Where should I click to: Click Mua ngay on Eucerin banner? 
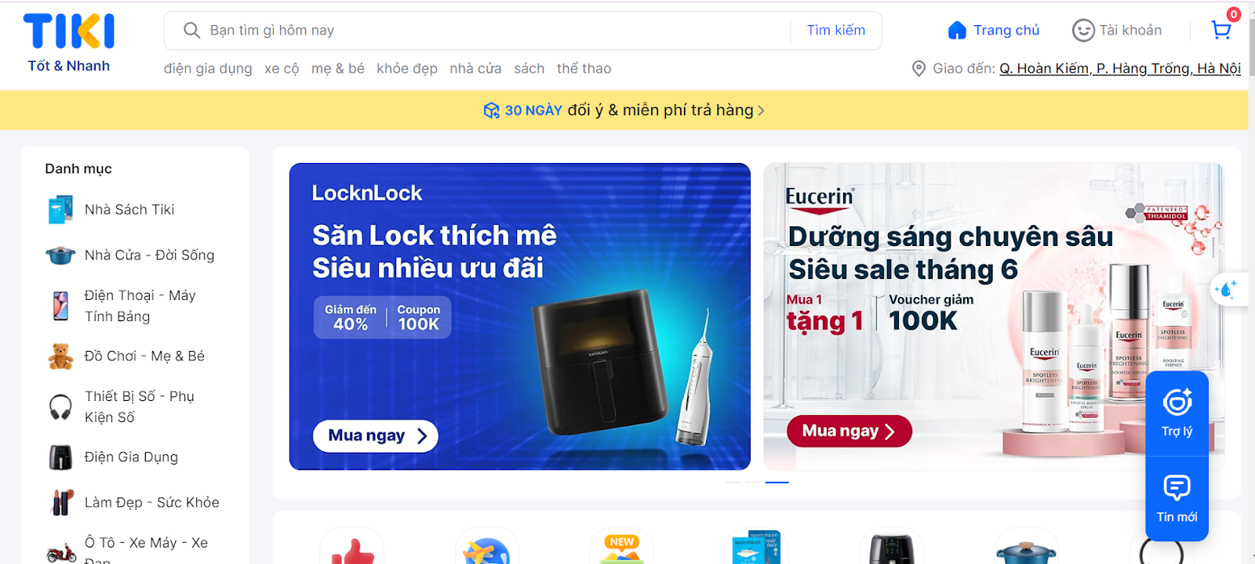(x=849, y=432)
